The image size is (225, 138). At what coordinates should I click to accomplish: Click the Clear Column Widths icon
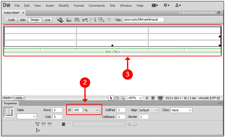[38, 124]
